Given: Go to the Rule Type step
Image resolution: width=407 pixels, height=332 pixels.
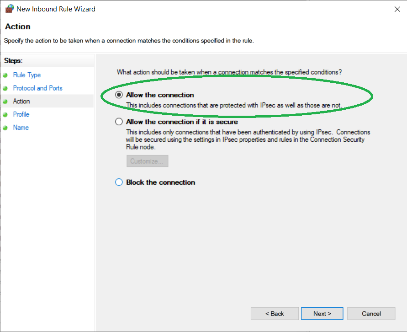Looking at the screenshot, I should [27, 75].
